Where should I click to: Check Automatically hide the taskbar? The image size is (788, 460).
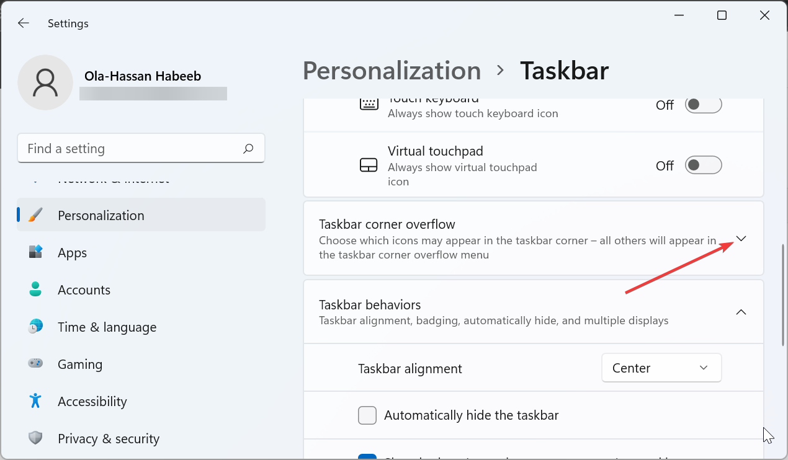(367, 415)
